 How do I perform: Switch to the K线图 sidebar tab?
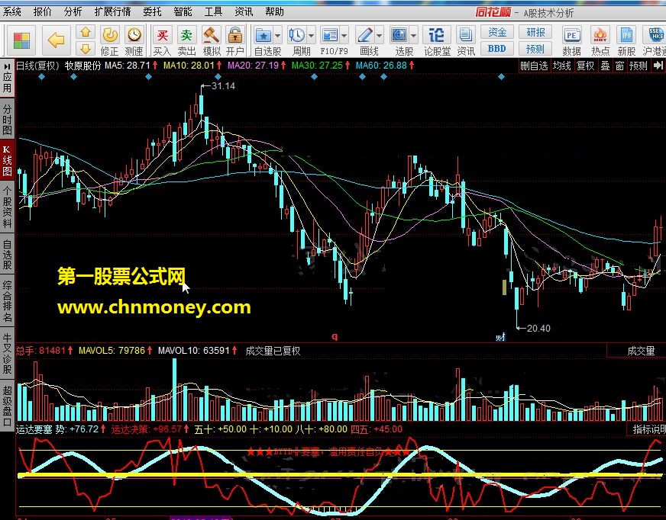7,161
